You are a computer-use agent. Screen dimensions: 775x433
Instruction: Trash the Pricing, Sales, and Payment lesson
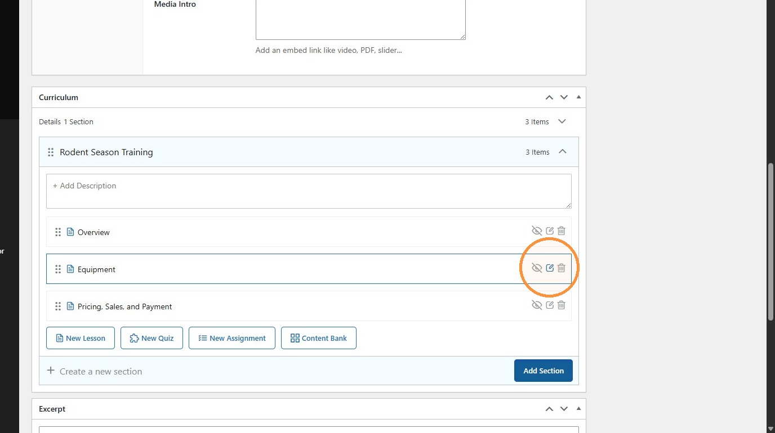click(x=562, y=305)
